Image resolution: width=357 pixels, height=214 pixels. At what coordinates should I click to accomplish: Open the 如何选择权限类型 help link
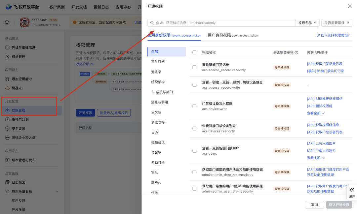pos(333,35)
